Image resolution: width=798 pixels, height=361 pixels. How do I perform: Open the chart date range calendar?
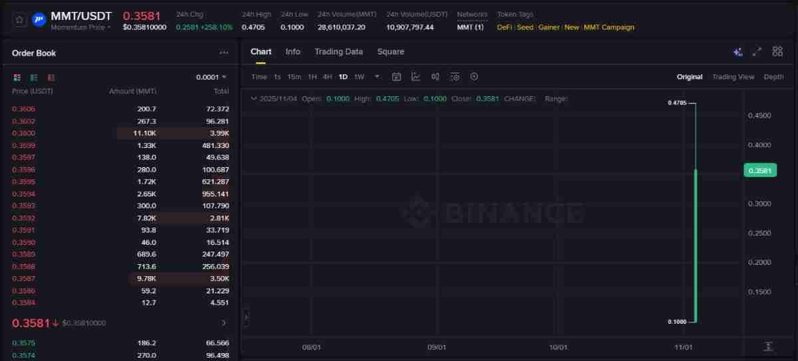(396, 77)
